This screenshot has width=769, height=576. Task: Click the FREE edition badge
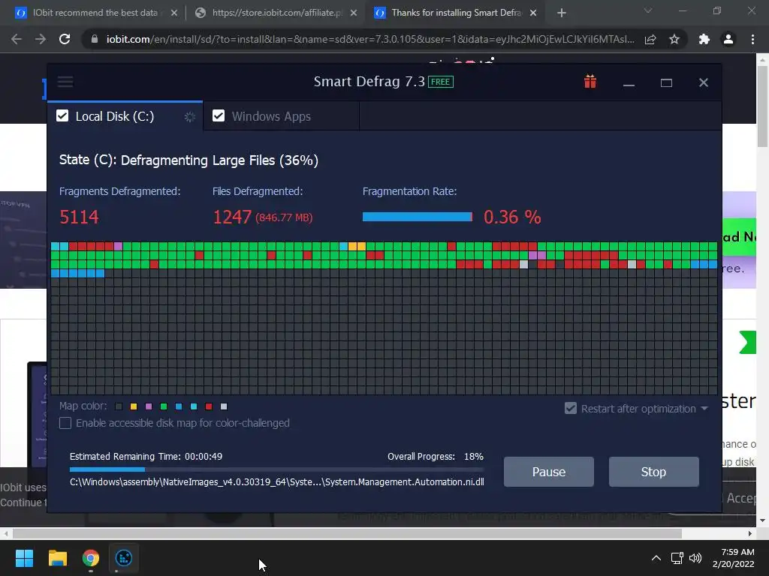[x=440, y=82]
